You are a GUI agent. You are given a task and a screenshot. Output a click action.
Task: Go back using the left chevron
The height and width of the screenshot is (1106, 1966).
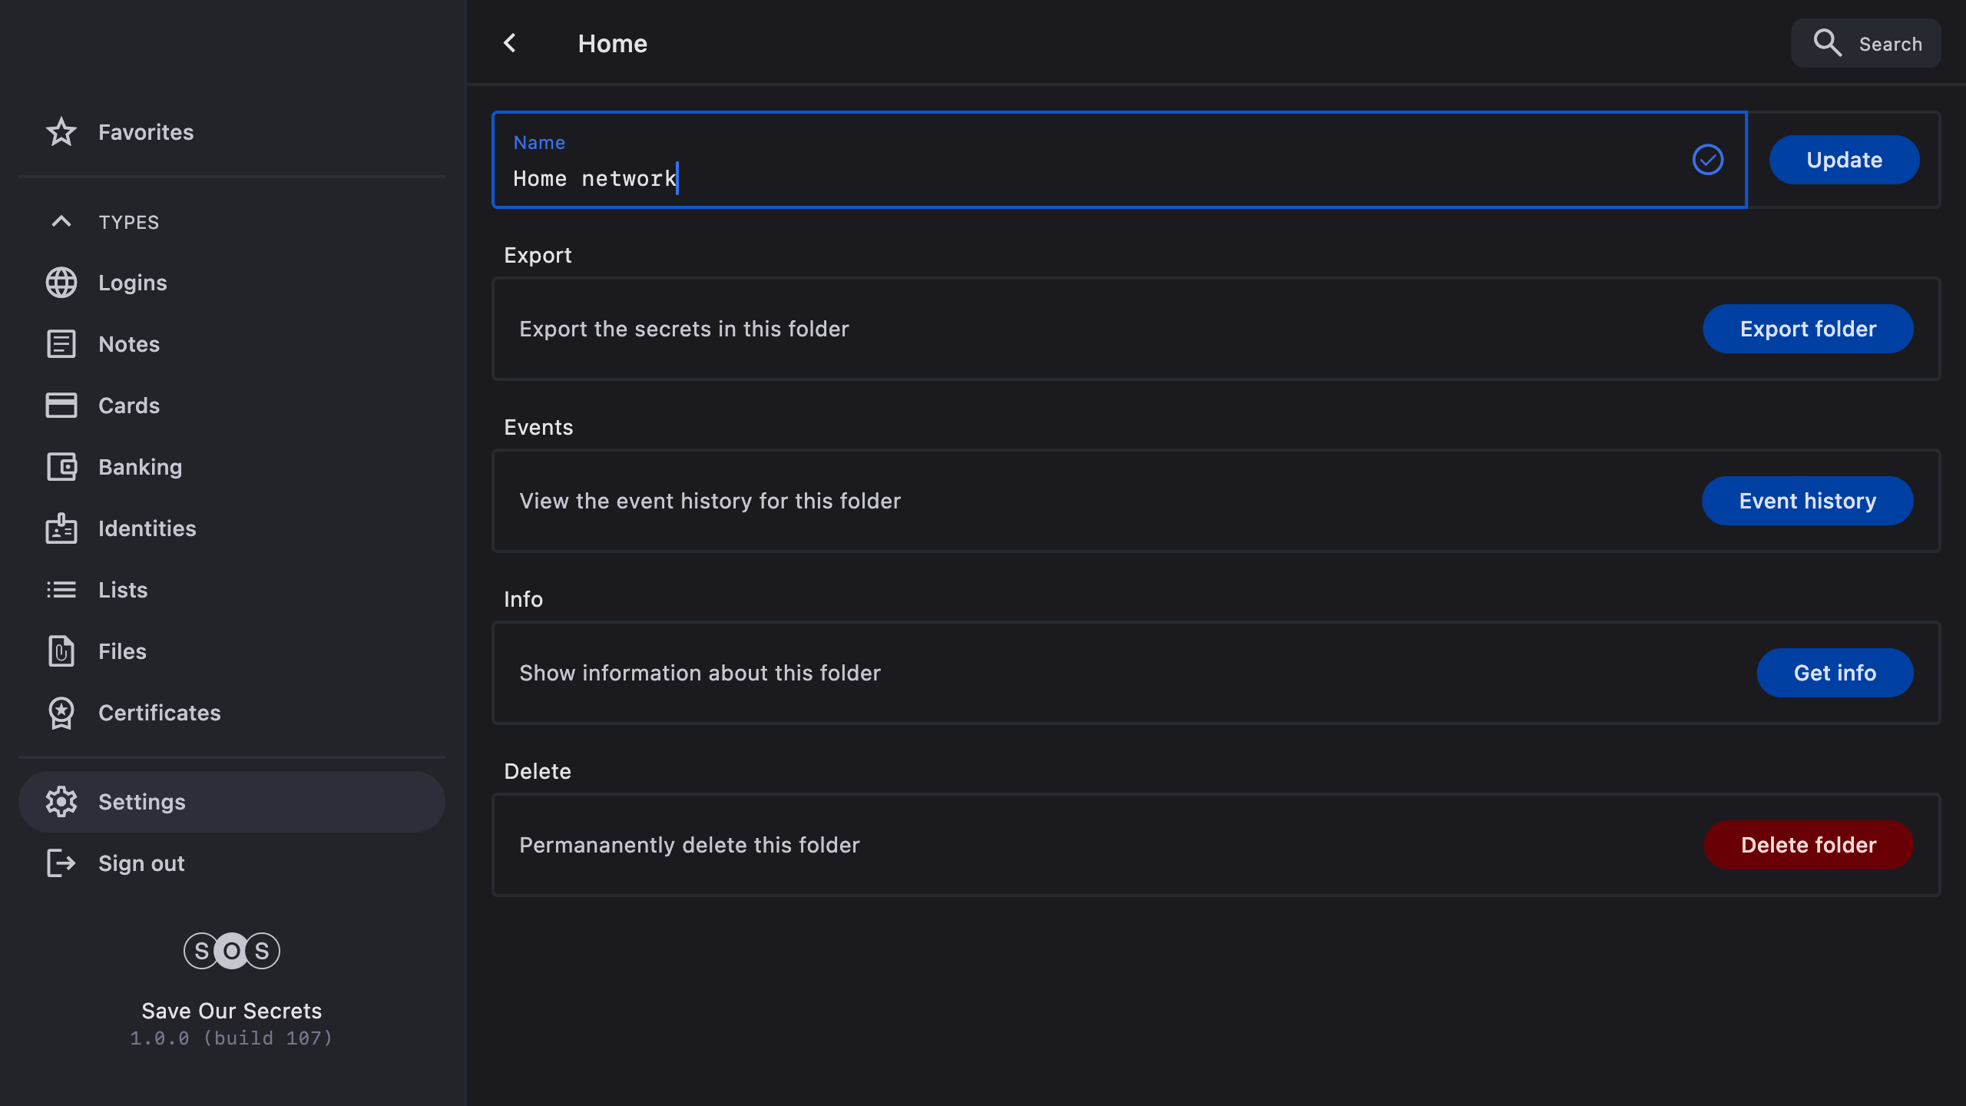(510, 44)
